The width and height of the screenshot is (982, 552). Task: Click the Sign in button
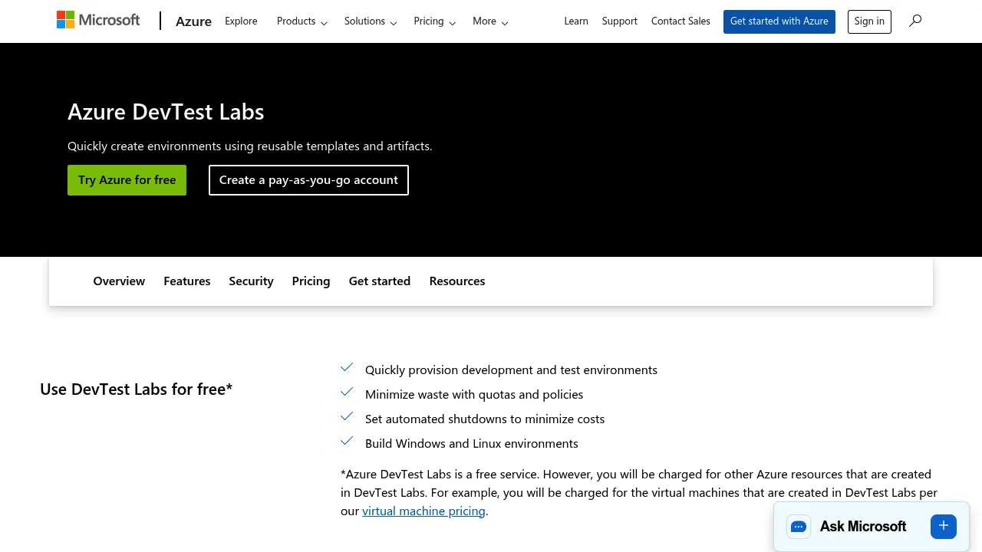(x=869, y=21)
